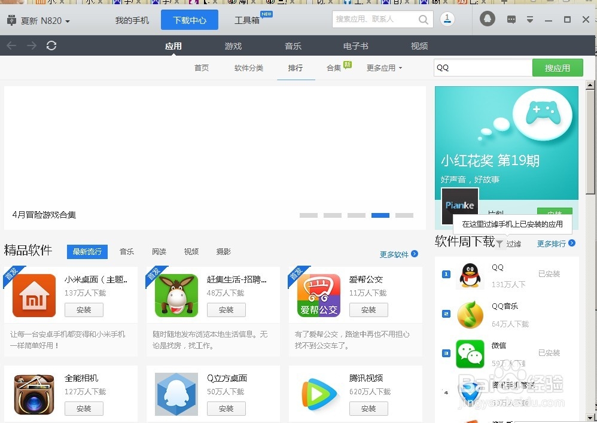The image size is (597, 423).
Task: Open the 更多软件 link
Action: click(x=394, y=254)
